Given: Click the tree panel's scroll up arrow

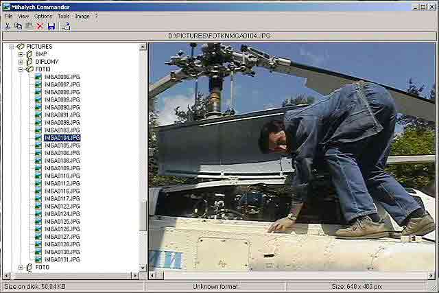Looking at the screenshot, I should point(143,47).
